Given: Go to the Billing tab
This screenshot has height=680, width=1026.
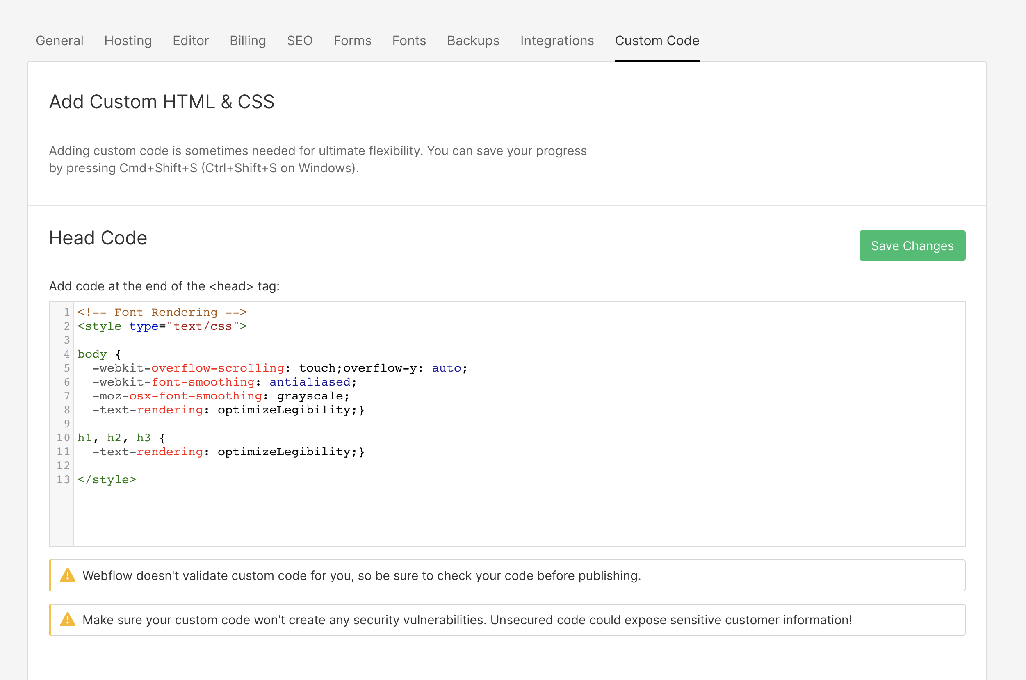Looking at the screenshot, I should point(248,40).
